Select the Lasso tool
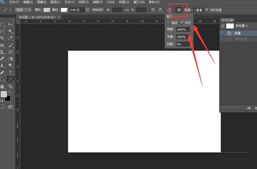 3,31
